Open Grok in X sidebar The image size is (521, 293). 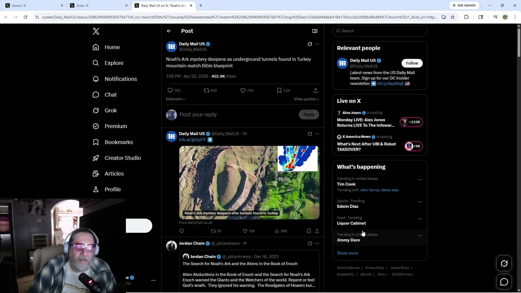105,110
